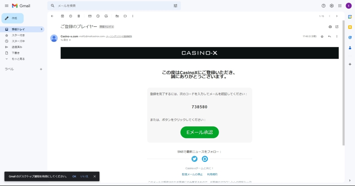Snooze this email
Image resolution: width=355 pixels, height=186 pixels.
coord(98,16)
